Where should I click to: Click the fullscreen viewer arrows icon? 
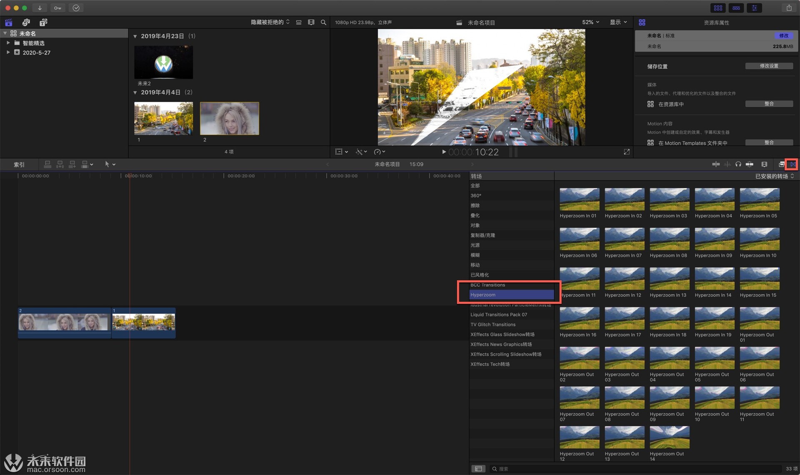[x=626, y=152]
